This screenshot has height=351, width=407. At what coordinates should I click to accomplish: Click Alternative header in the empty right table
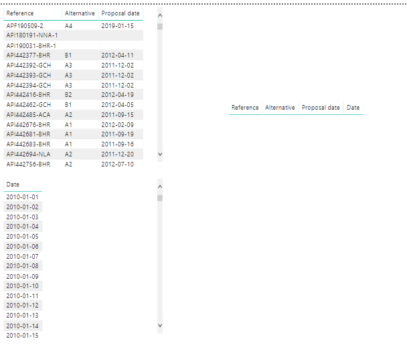[x=280, y=108]
